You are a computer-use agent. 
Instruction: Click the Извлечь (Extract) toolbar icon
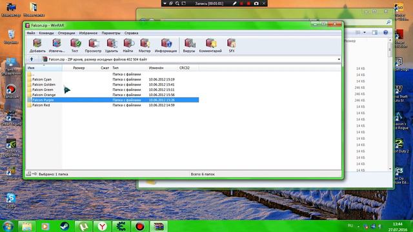(57, 45)
